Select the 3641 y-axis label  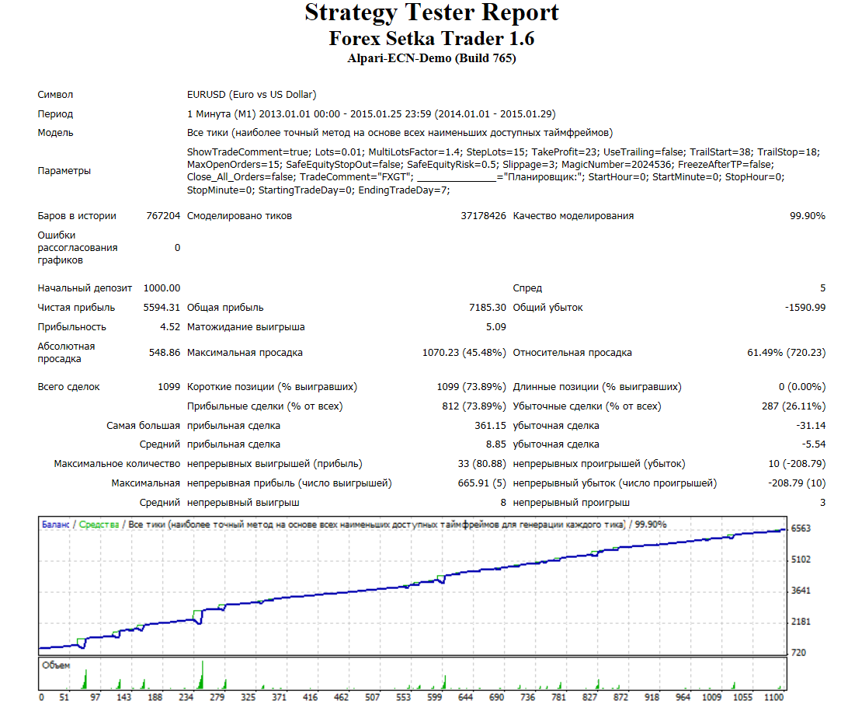(x=801, y=591)
